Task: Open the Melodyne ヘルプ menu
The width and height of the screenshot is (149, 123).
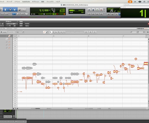Action: point(16,28)
